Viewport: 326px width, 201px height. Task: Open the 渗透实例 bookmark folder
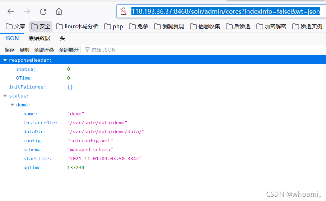pos(307,27)
